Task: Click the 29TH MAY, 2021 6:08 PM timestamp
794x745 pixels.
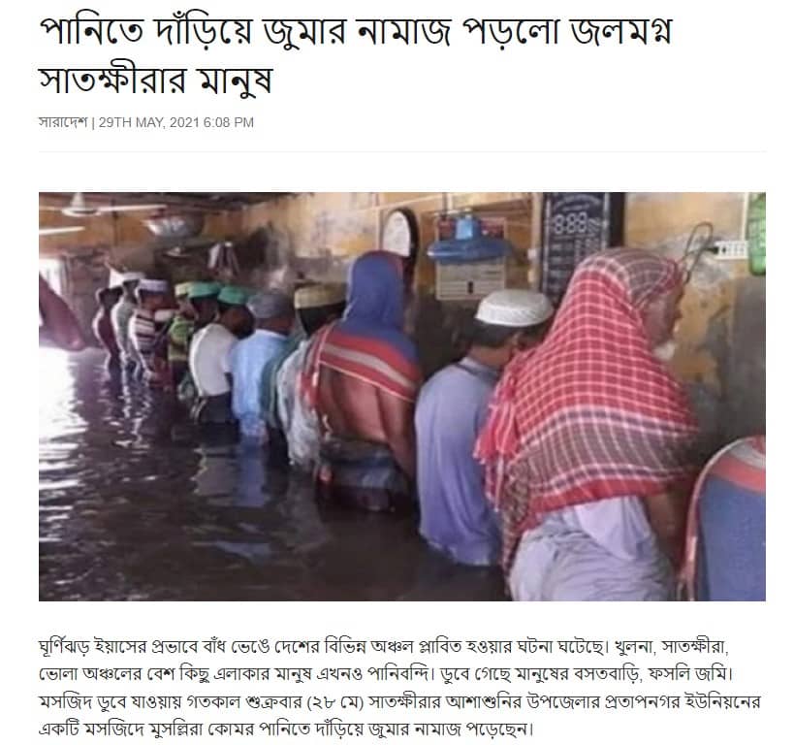Action: [x=175, y=122]
